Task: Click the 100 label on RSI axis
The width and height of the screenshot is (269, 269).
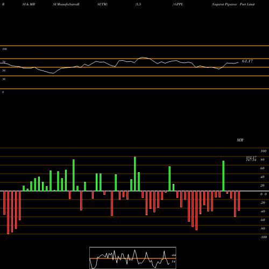Action: pos(4,49)
